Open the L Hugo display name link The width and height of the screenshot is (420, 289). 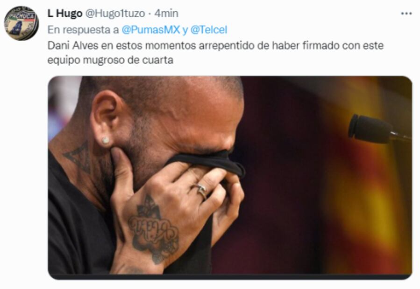pyautogui.click(x=65, y=14)
